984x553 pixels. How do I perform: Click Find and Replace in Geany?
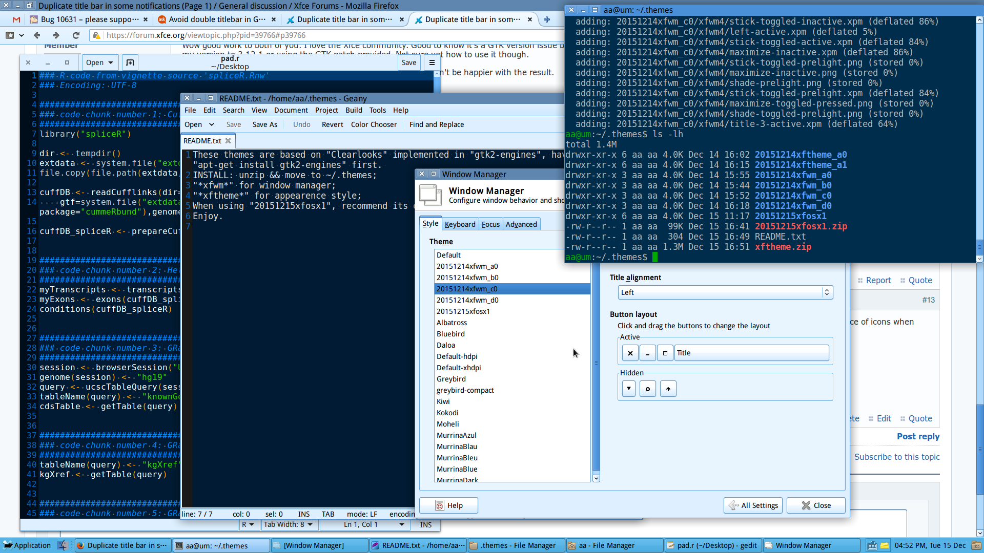pos(437,124)
